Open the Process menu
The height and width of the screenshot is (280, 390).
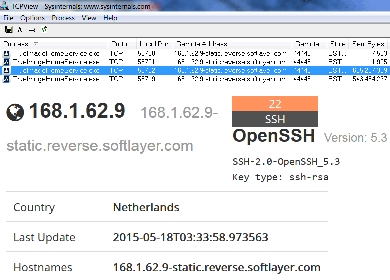point(63,18)
